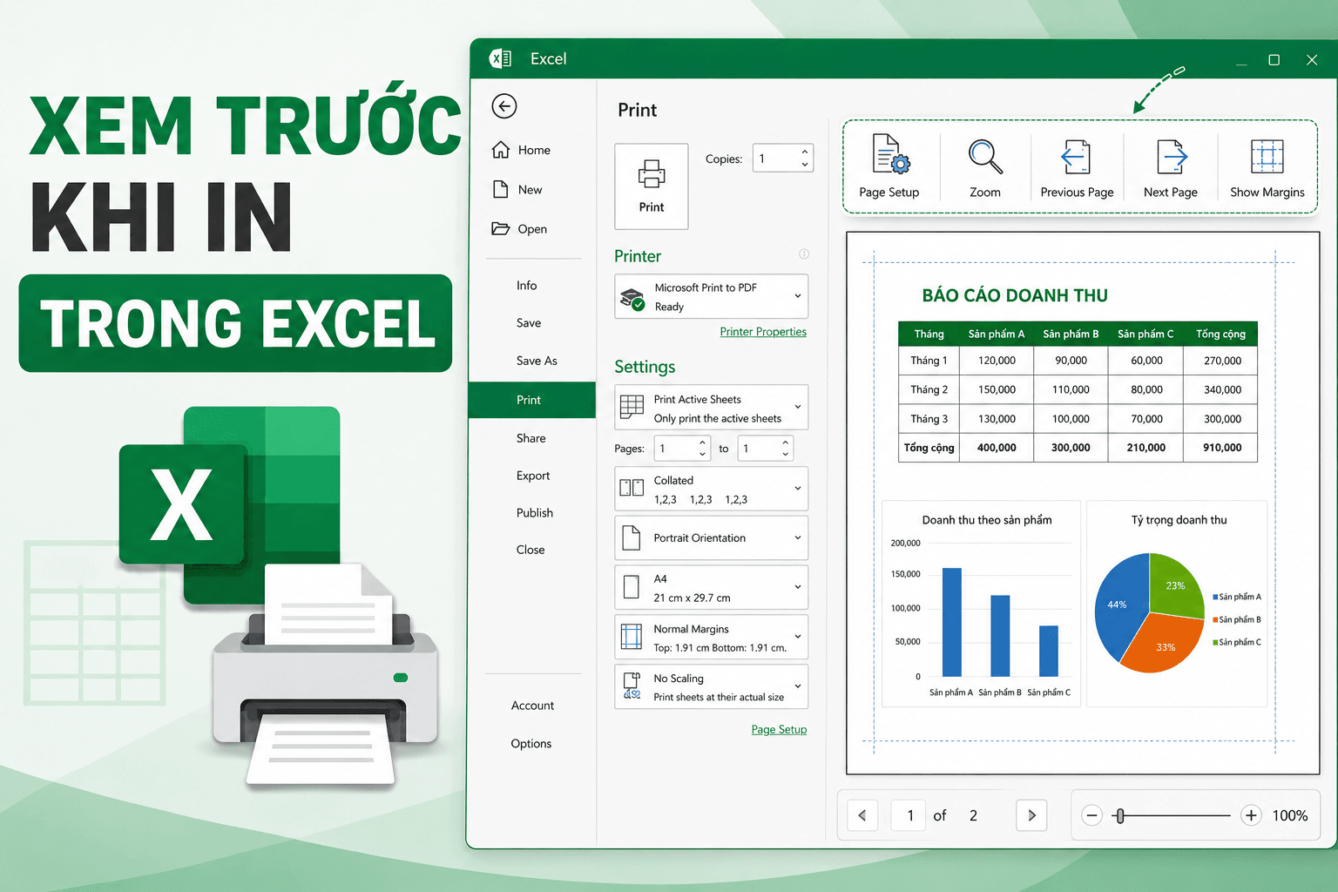Open the Portrait Orientation dropdown
The width and height of the screenshot is (1338, 892).
click(712, 538)
